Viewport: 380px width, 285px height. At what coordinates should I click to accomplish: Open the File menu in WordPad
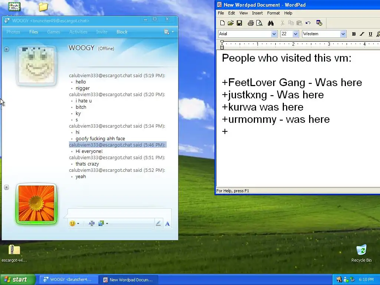[221, 13]
